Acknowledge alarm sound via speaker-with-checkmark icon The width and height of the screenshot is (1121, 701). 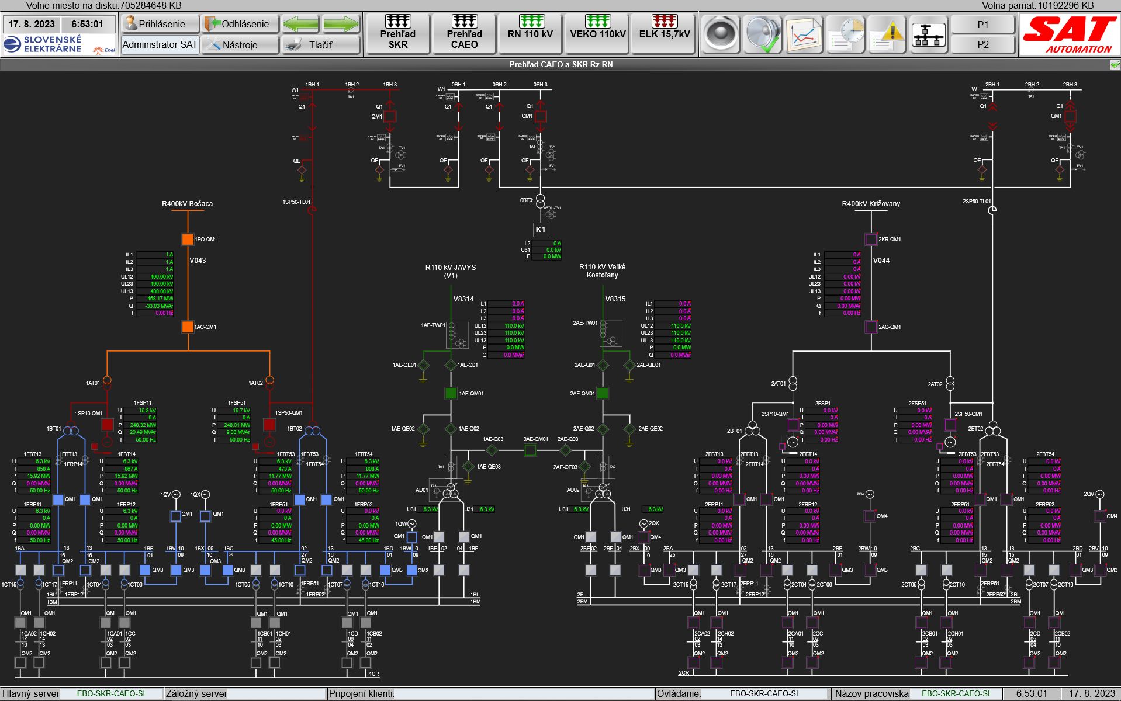click(x=763, y=34)
